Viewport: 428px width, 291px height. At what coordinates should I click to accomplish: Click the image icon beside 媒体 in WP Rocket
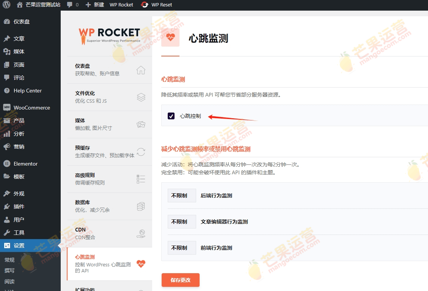click(141, 125)
